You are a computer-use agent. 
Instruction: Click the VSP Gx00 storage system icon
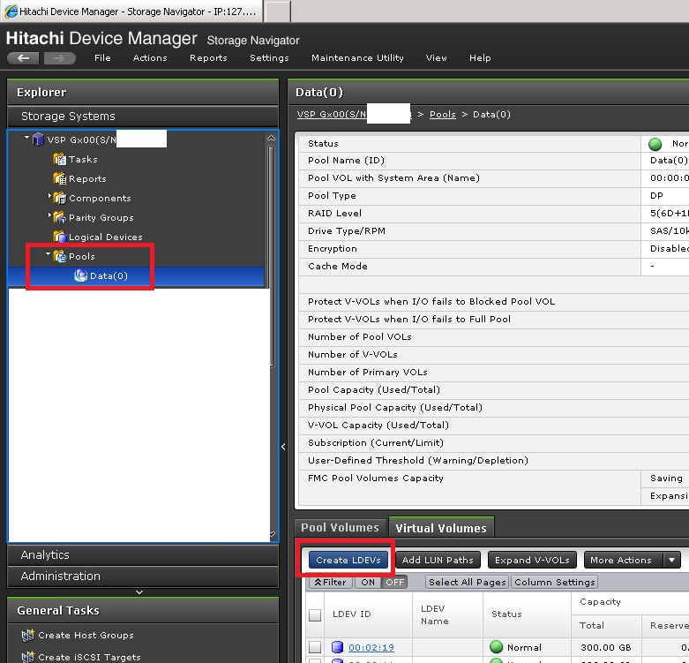[38, 139]
